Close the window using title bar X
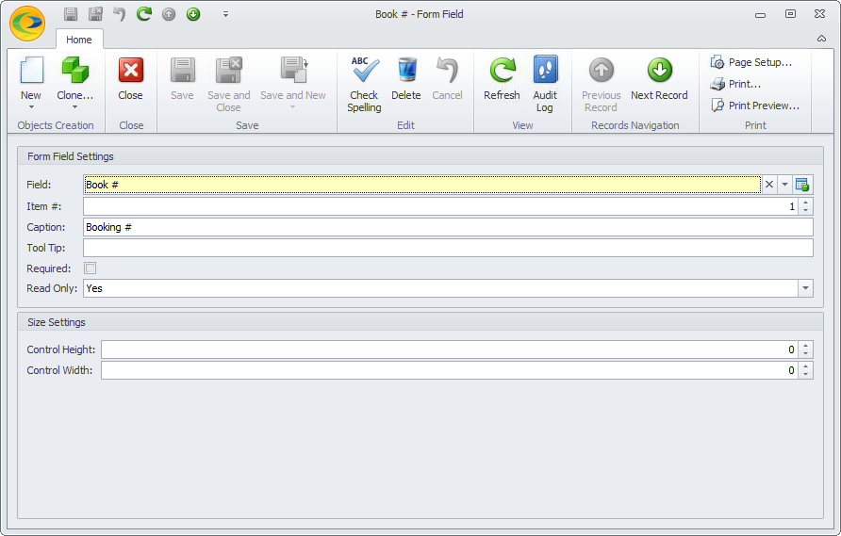This screenshot has height=536, width=841. click(819, 14)
